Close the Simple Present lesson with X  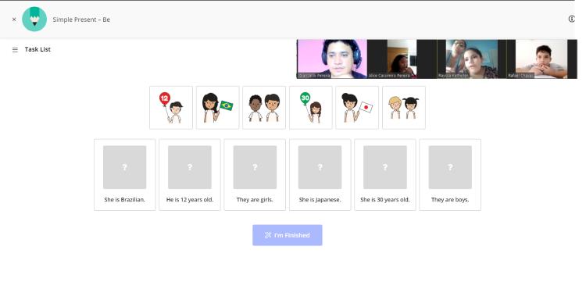(14, 20)
